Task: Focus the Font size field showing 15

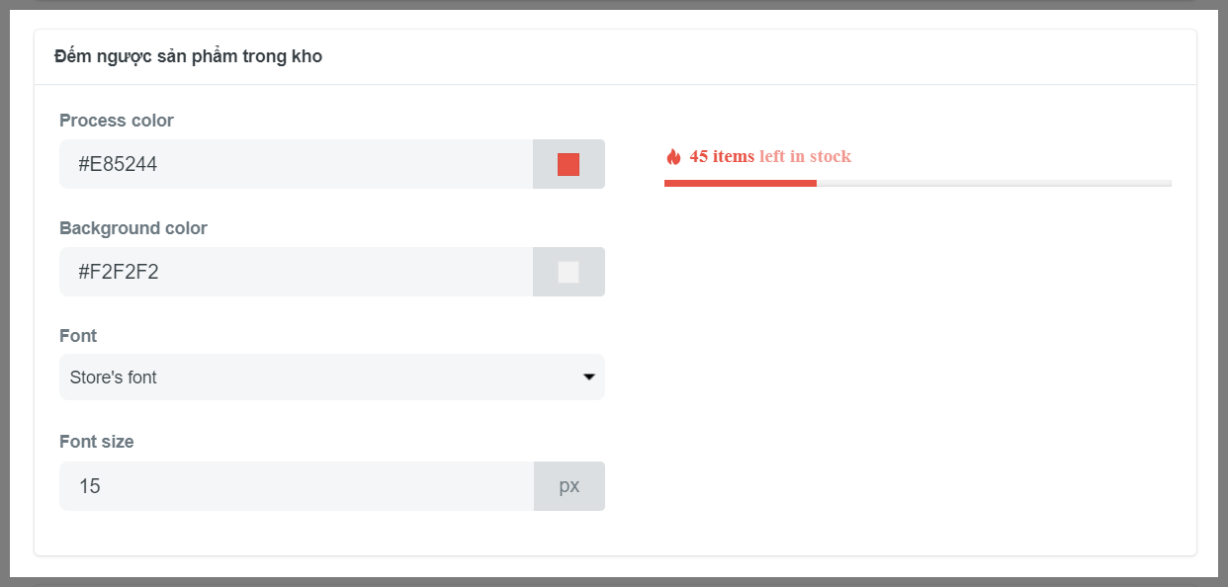Action: click(x=297, y=486)
